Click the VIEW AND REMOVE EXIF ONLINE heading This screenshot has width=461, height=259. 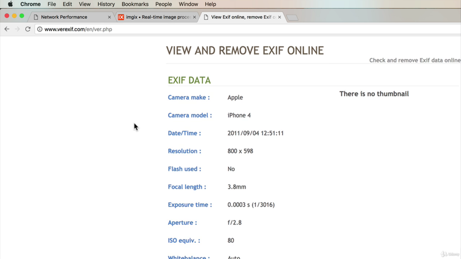[245, 50]
